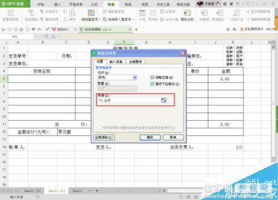Switch to 输入信息 tab in dialog
Screen dimensions: 278x200
pos(116,61)
